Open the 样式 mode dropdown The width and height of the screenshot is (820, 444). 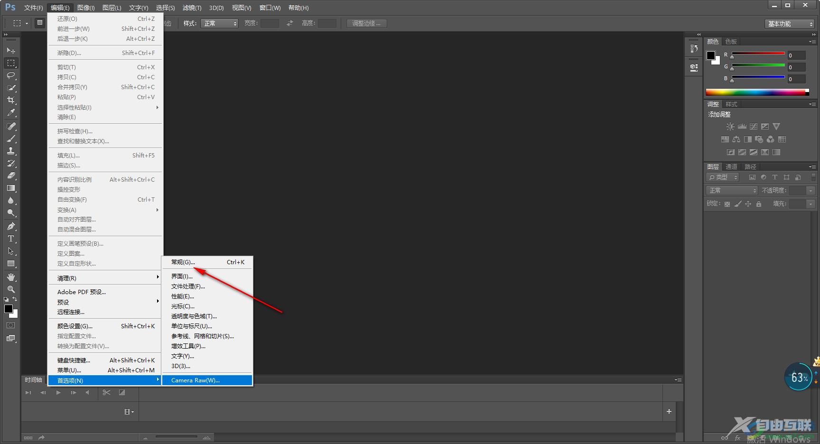coord(219,23)
